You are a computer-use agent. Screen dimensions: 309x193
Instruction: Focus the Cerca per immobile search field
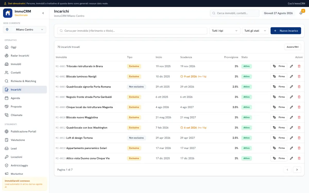(132, 31)
